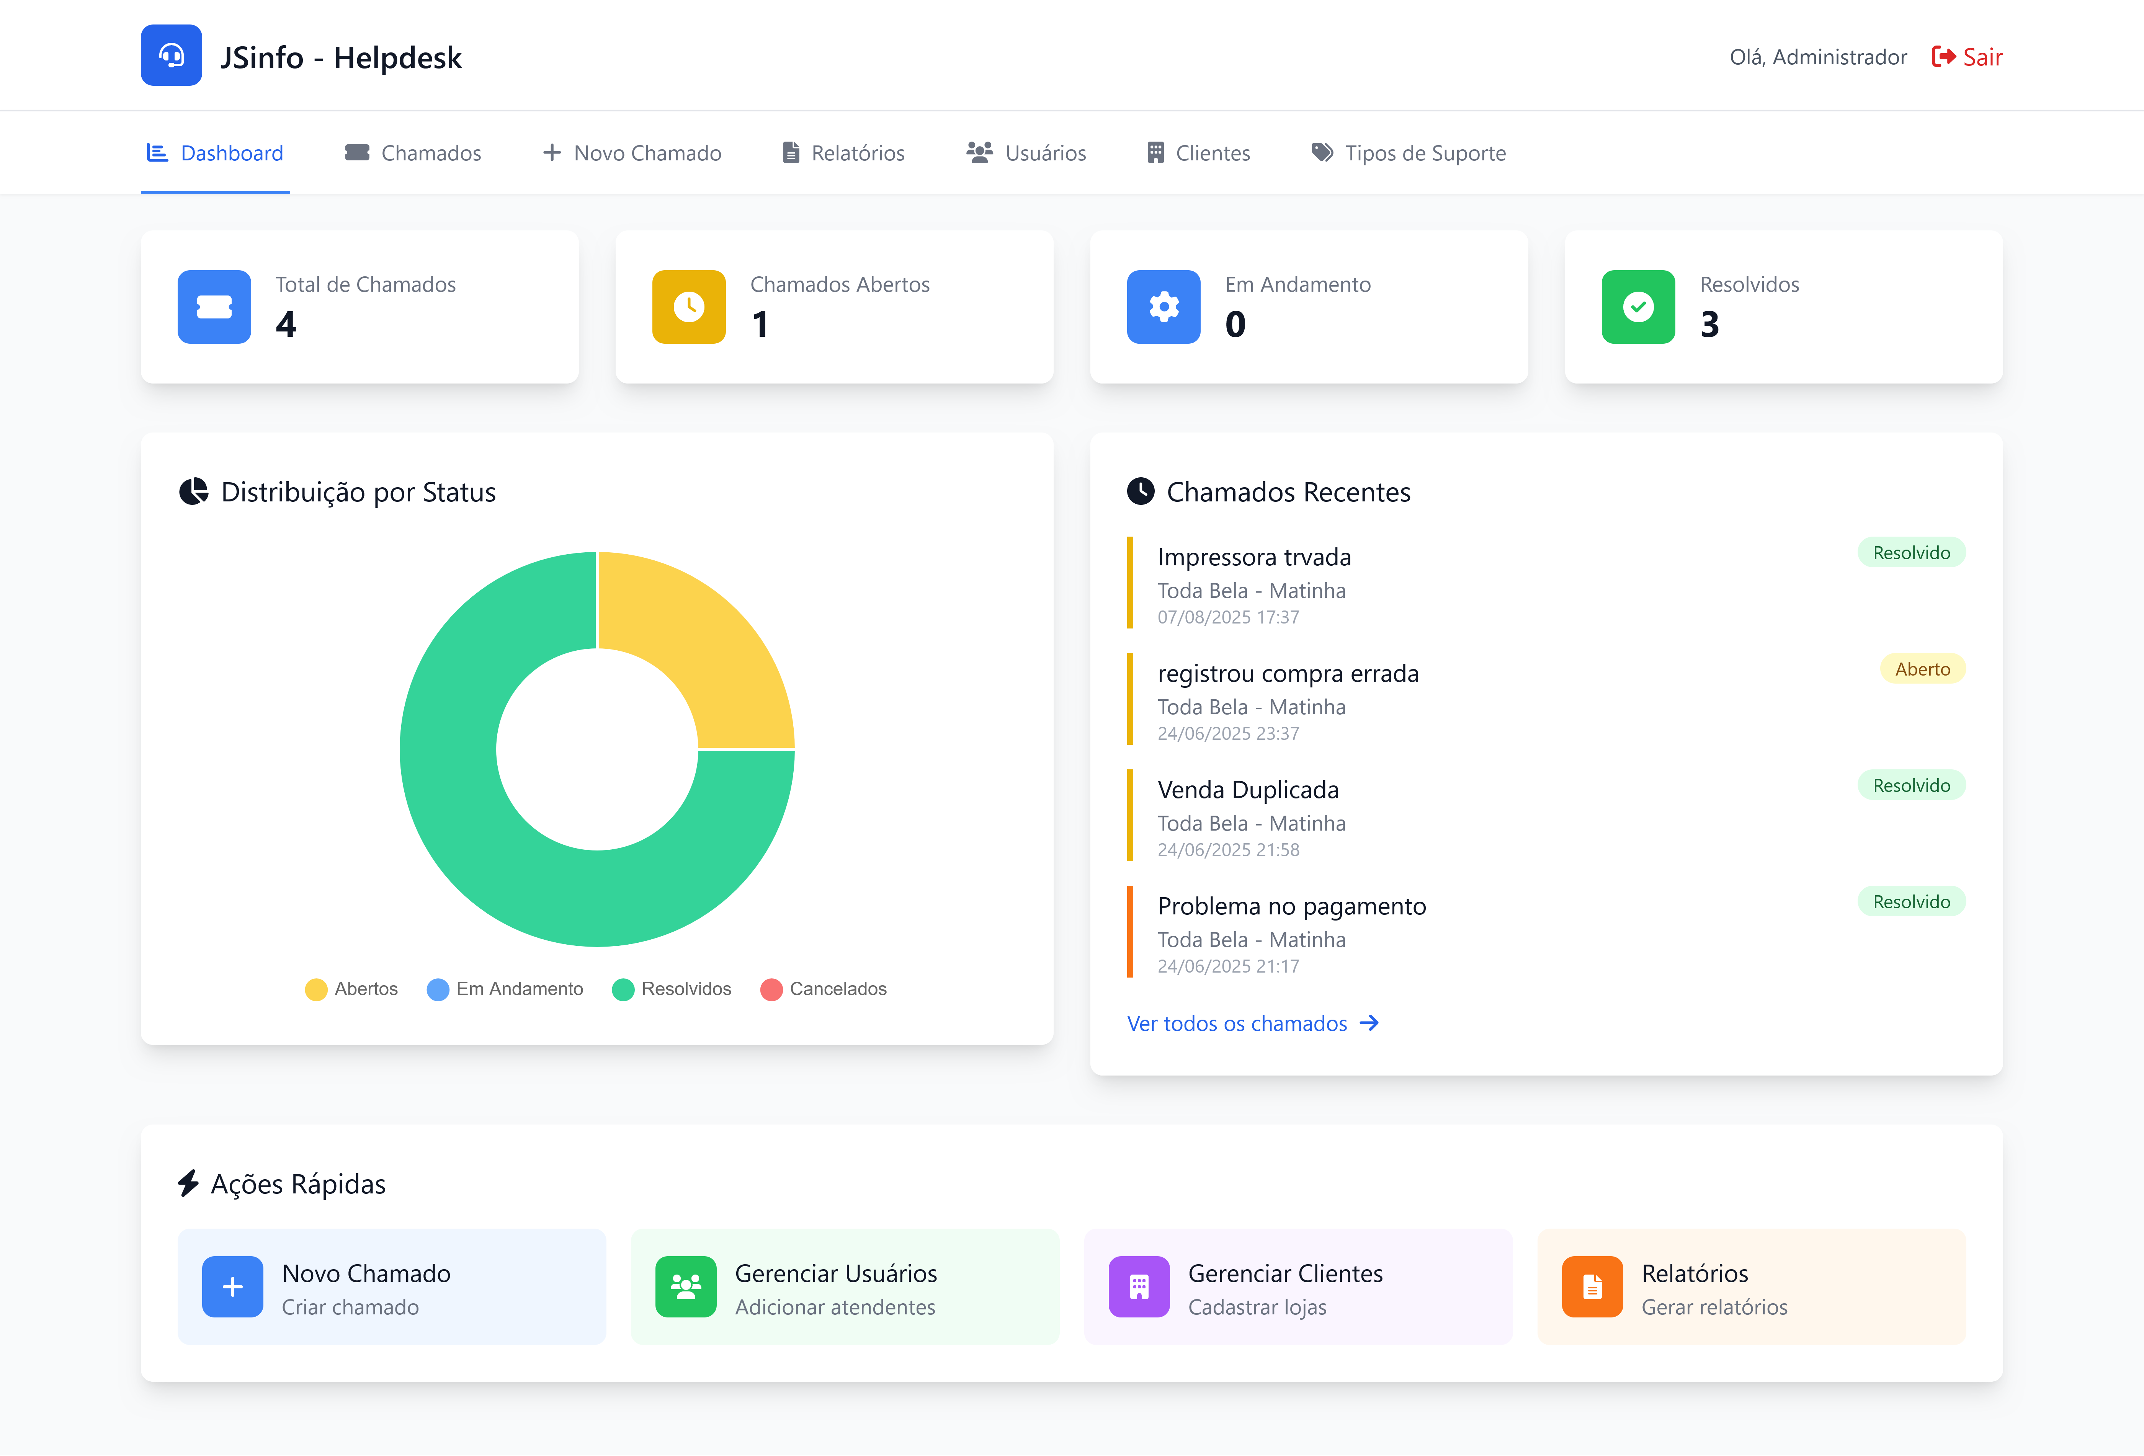Viewport: 2144px width, 1456px height.
Task: Click the Chamados Abertos card label
Action: click(840, 284)
